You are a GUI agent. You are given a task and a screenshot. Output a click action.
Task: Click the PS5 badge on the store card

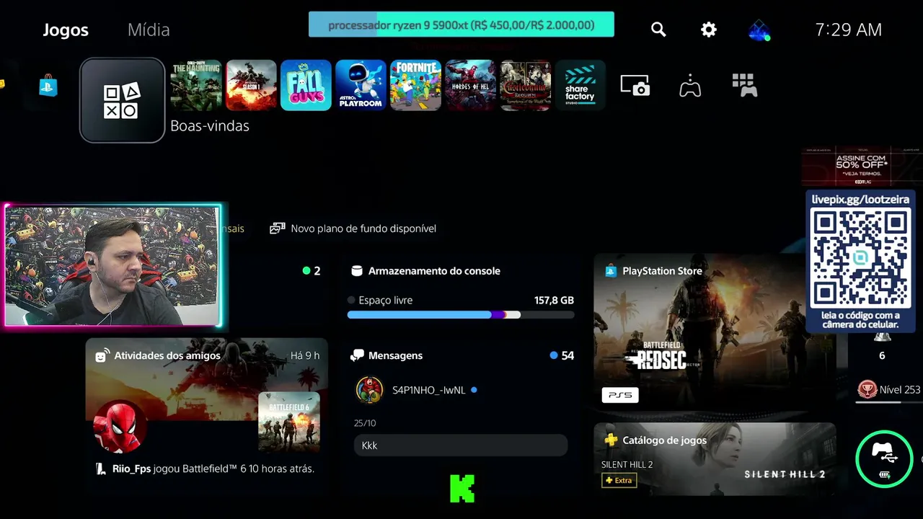pos(620,395)
